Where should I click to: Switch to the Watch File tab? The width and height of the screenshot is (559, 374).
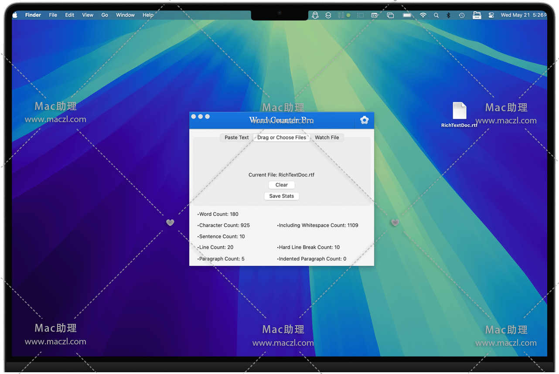pyautogui.click(x=327, y=137)
